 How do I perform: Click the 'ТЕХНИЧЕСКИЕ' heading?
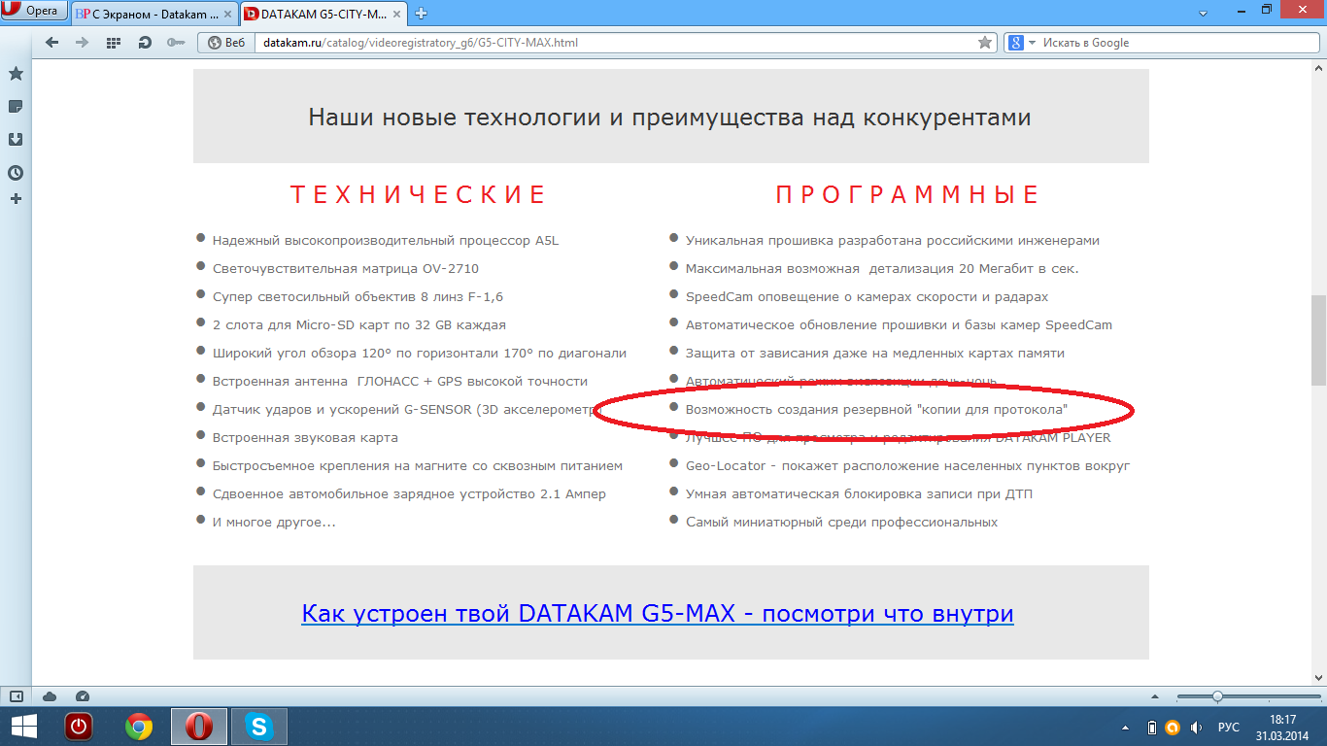[419, 194]
